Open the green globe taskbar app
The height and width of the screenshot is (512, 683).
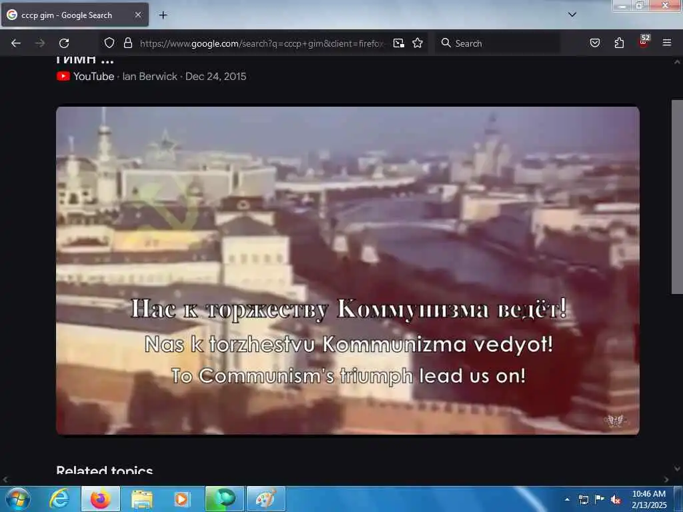(224, 499)
